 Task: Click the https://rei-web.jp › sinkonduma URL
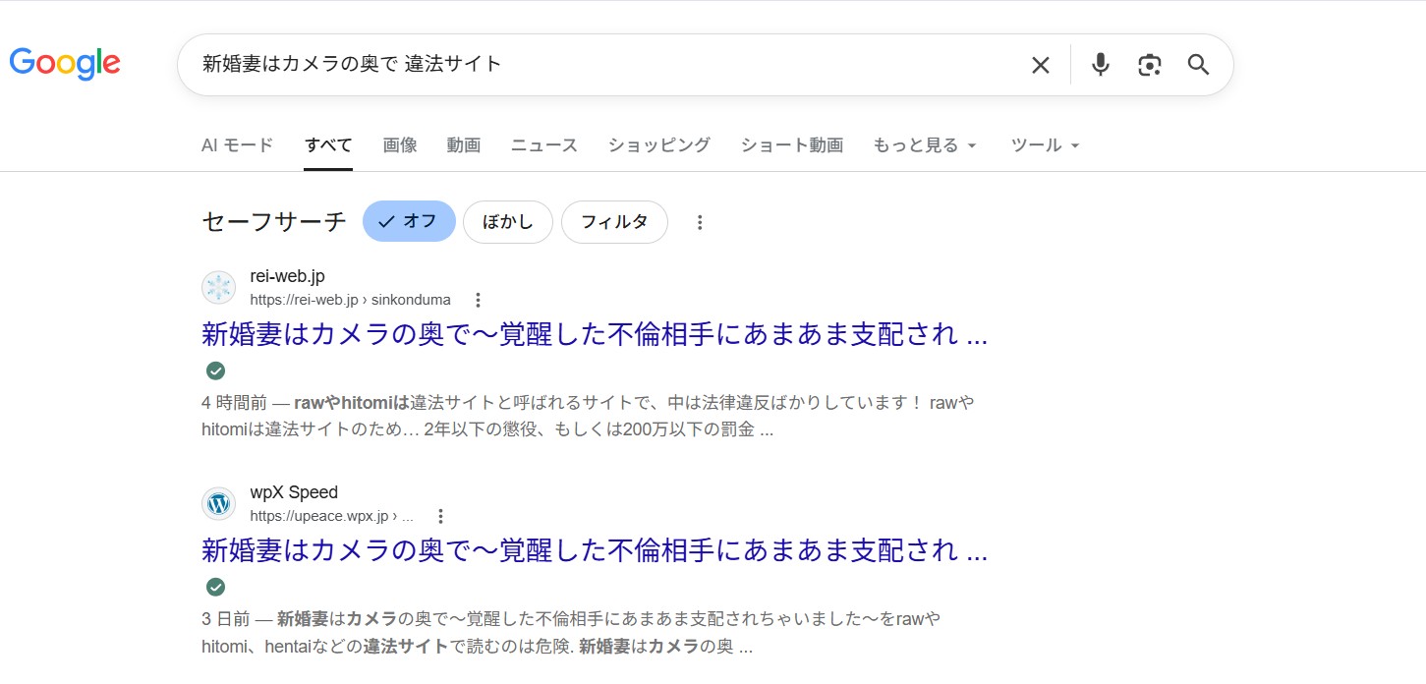pyautogui.click(x=350, y=300)
